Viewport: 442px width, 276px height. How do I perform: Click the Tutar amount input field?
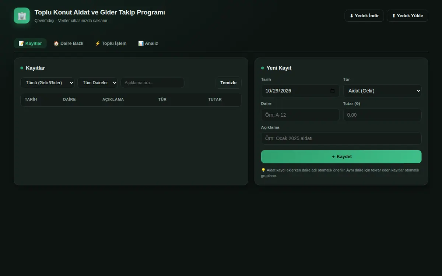coord(382,115)
